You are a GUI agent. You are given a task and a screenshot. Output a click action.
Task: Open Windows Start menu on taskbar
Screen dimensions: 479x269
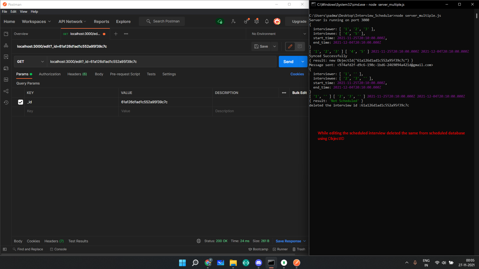[182, 263]
